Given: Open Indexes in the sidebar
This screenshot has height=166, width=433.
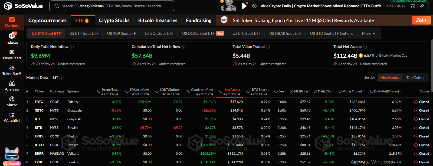Looking at the screenshot, I should (12, 38).
